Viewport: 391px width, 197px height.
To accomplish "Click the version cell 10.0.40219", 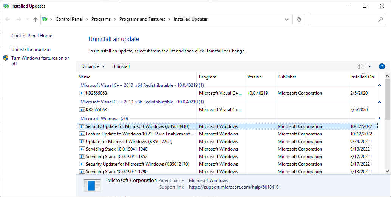I will (x=258, y=93).
